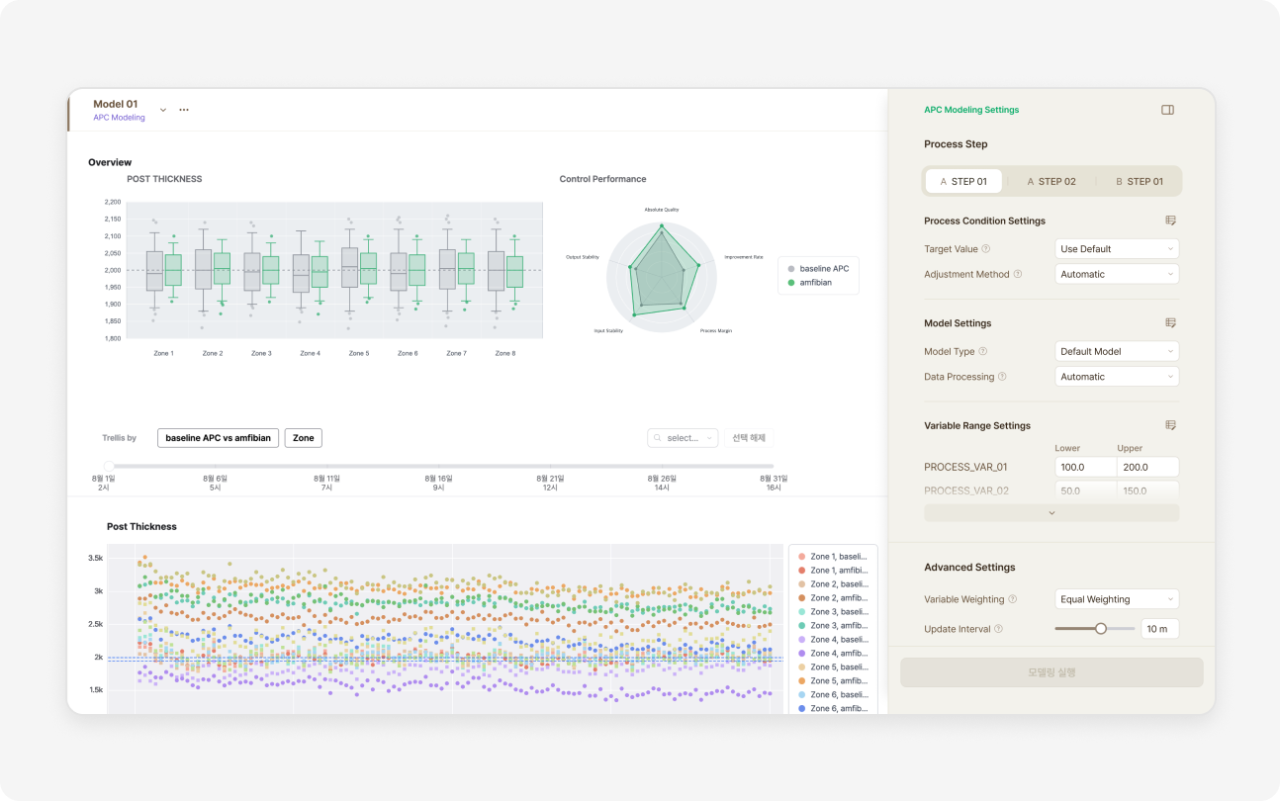
Task: Collapse the APC Modeling Settings side panel
Action: click(x=1167, y=110)
